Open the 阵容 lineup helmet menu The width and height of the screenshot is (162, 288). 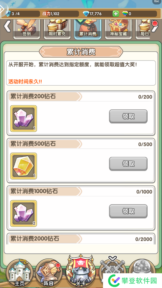tap(48, 273)
